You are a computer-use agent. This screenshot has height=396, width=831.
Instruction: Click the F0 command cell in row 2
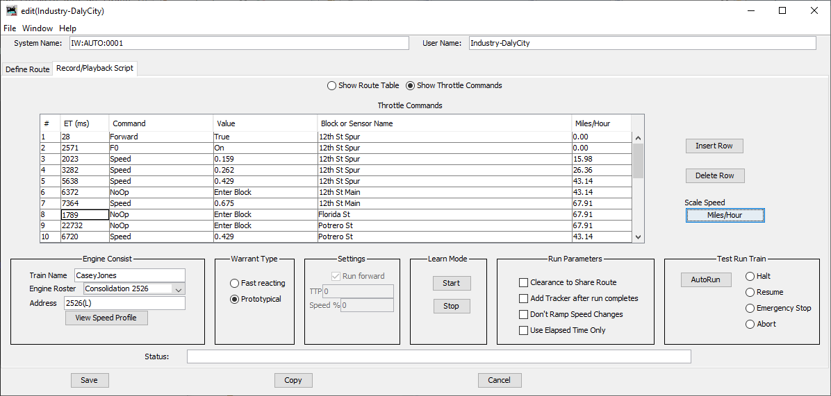(x=161, y=148)
